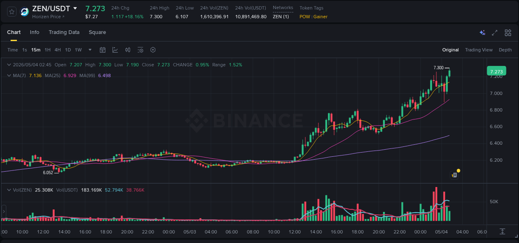Click the 24h High value 7.300
The image size is (519, 243).
click(156, 17)
